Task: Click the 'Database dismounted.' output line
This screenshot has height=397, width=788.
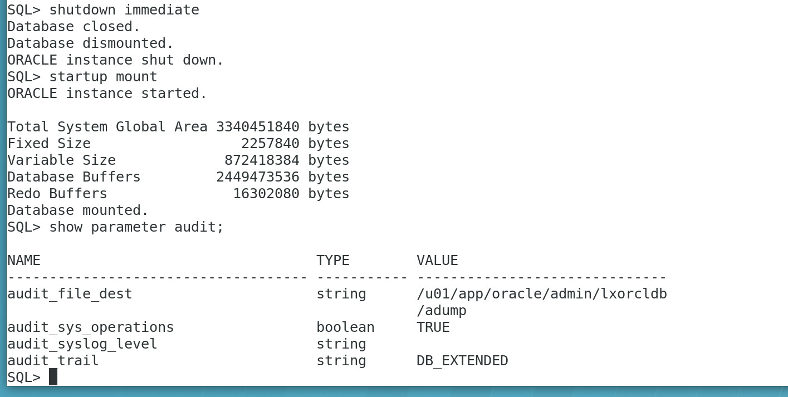Action: (x=90, y=43)
